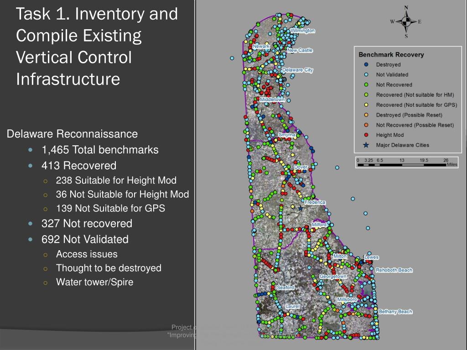Click the Wilmington city label

[x=303, y=31]
